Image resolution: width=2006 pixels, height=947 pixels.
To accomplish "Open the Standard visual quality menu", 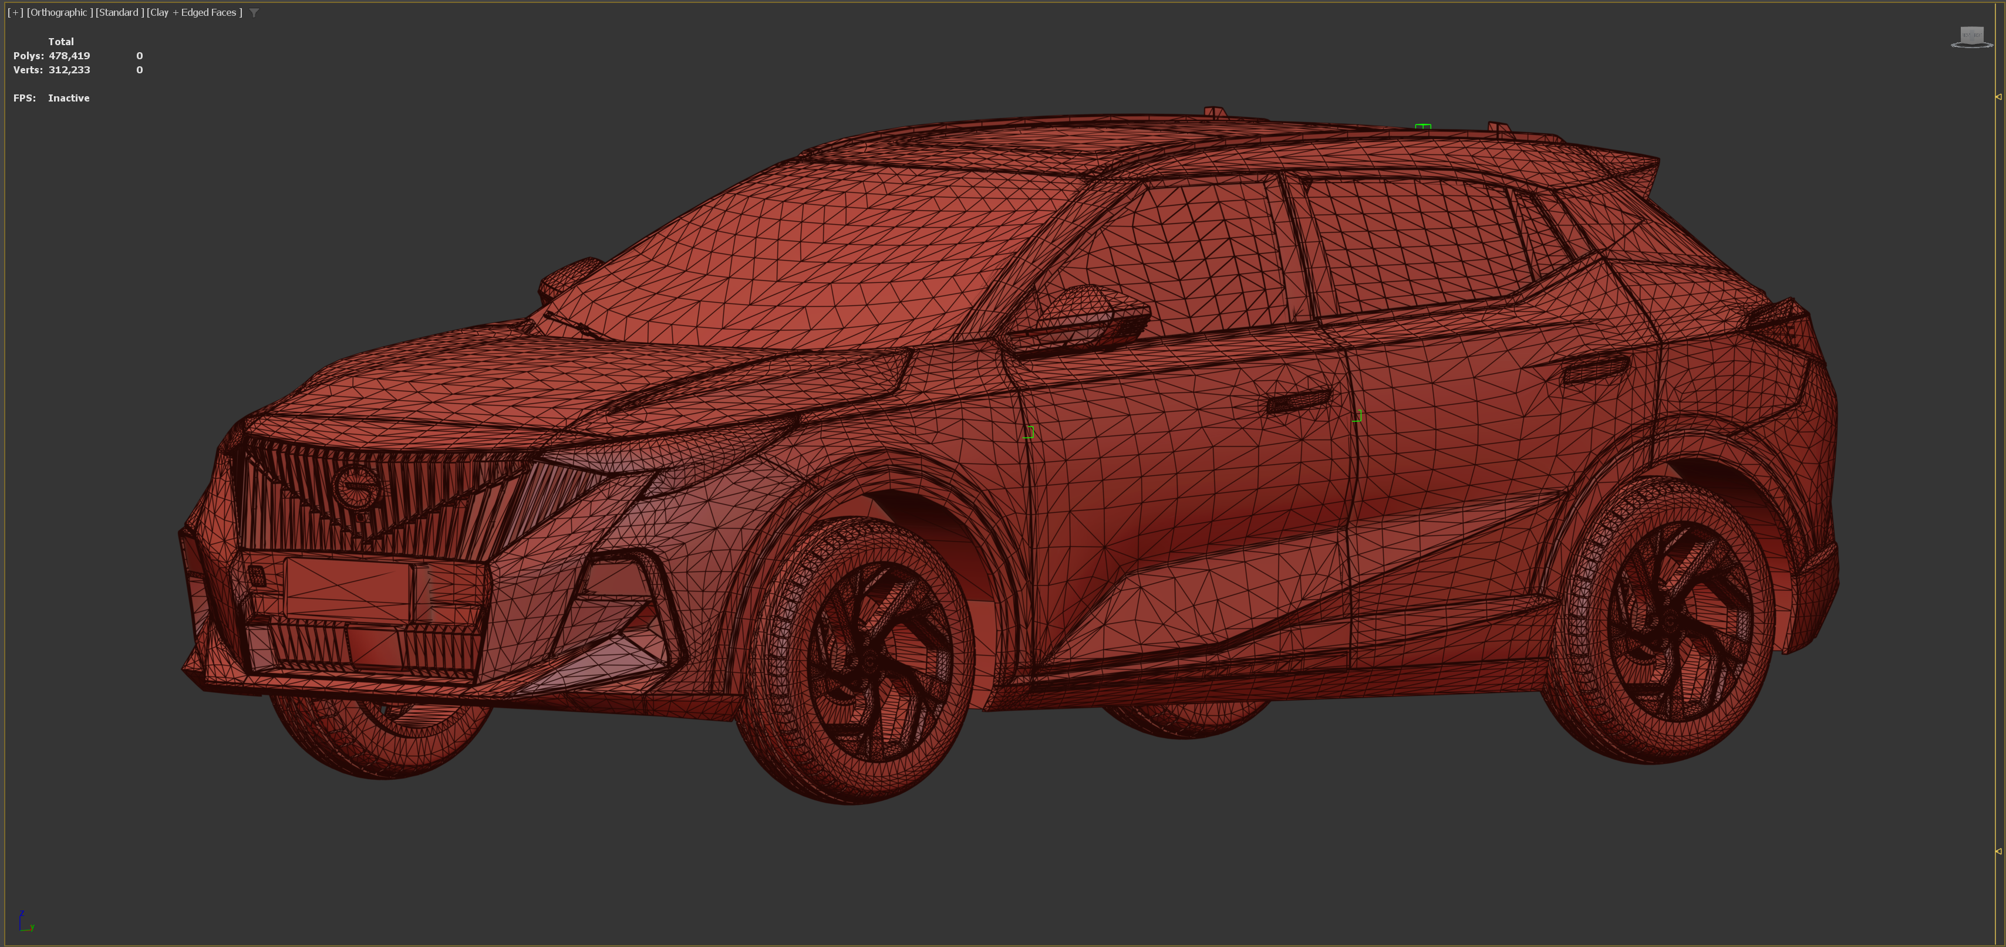I will [119, 12].
